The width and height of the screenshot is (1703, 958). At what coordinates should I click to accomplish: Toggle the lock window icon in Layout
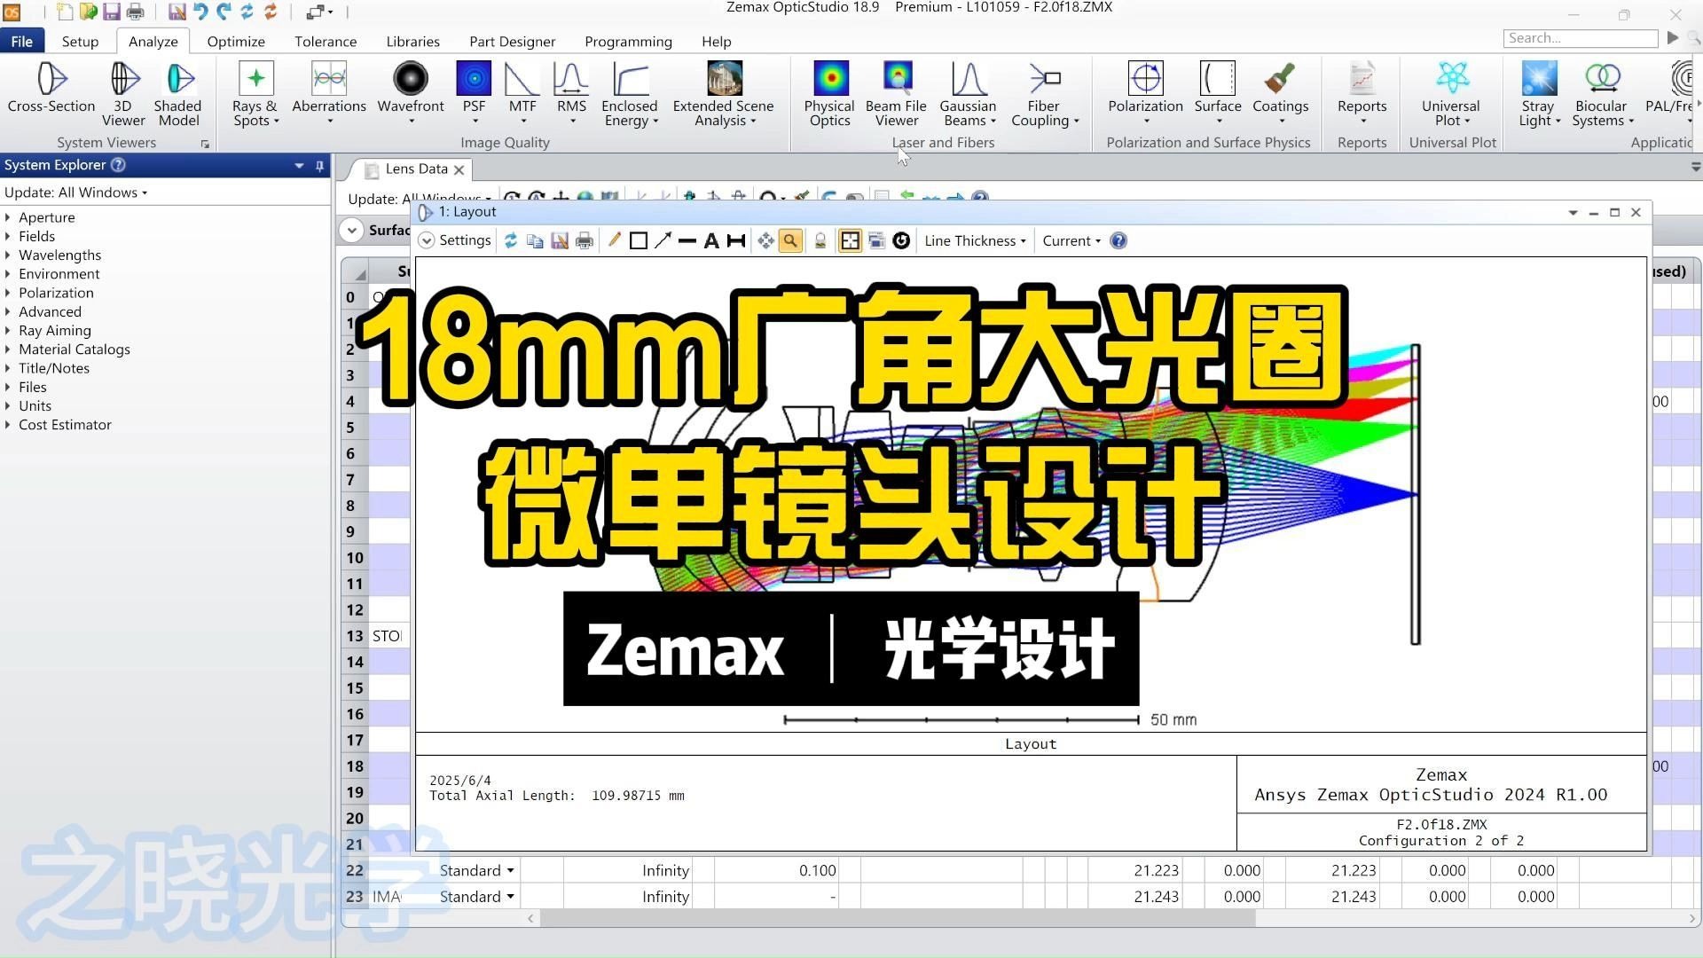820,241
